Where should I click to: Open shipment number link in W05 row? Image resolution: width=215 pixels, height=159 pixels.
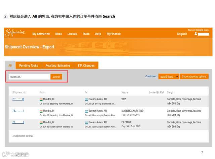tap(18, 99)
